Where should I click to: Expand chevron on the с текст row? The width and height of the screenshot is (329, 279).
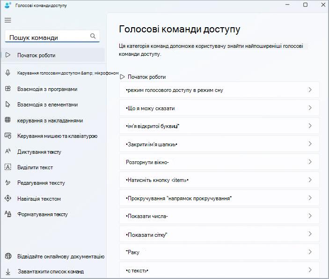coord(310,270)
